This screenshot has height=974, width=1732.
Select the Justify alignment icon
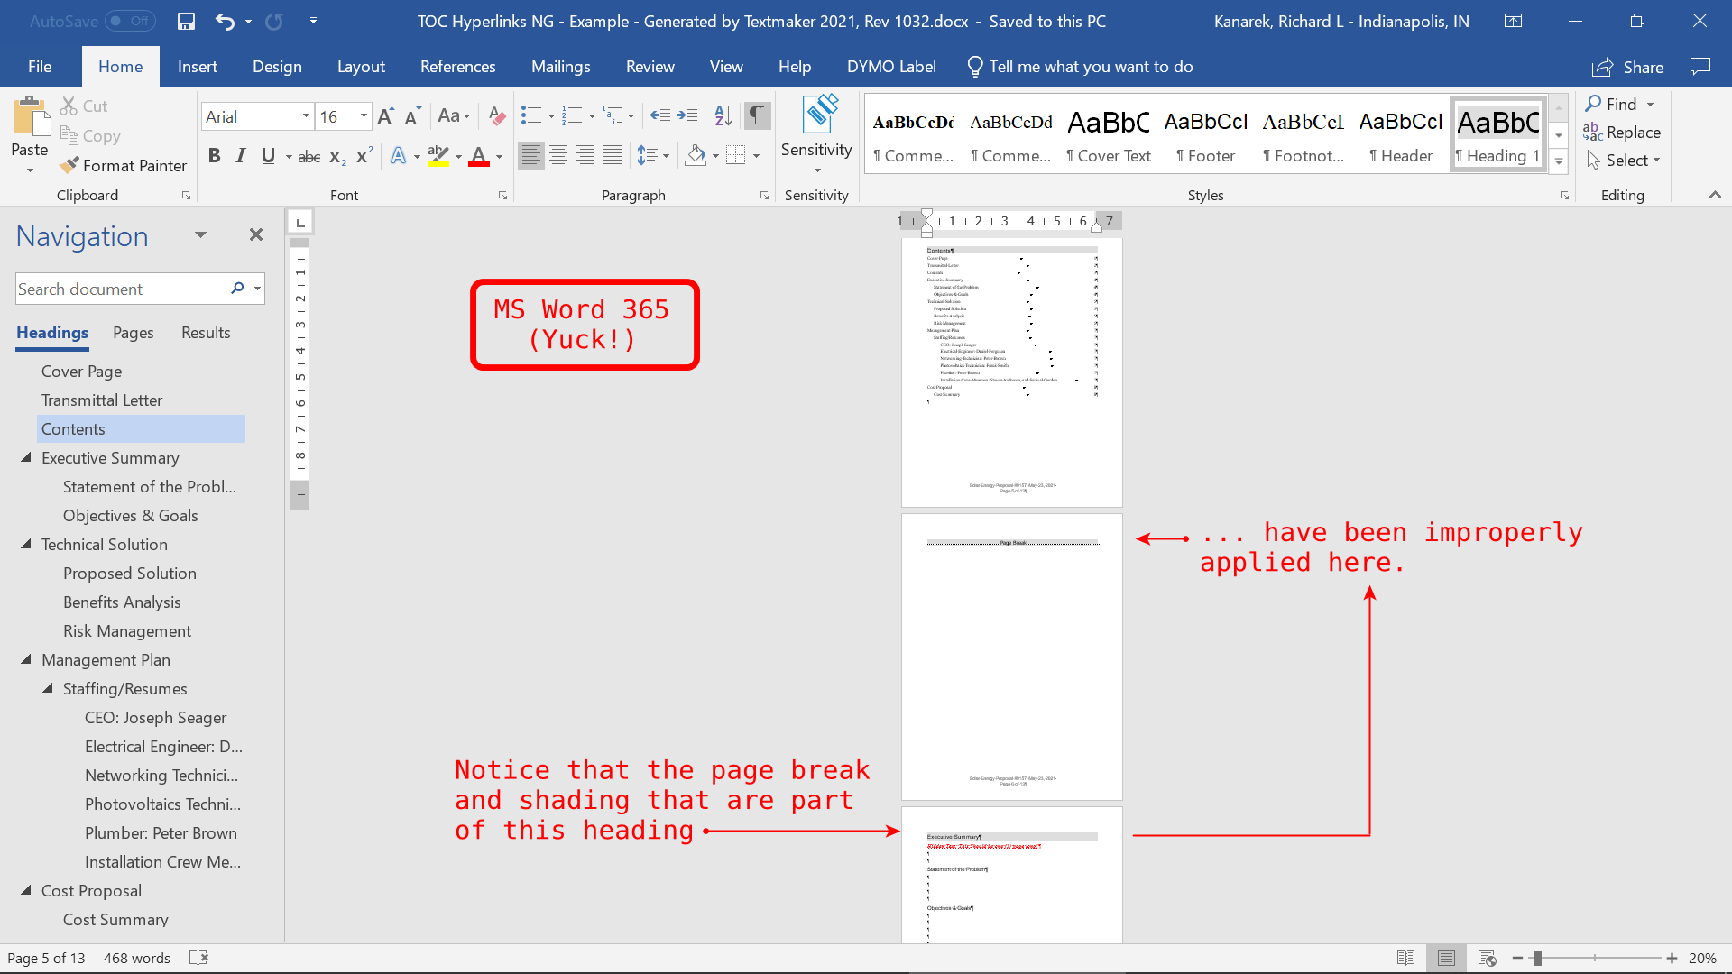(x=613, y=156)
